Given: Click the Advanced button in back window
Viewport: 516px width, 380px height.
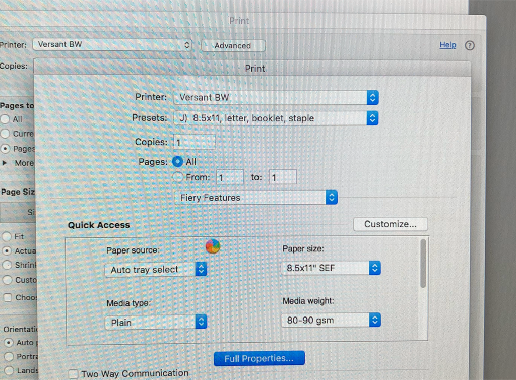Looking at the screenshot, I should click(233, 46).
